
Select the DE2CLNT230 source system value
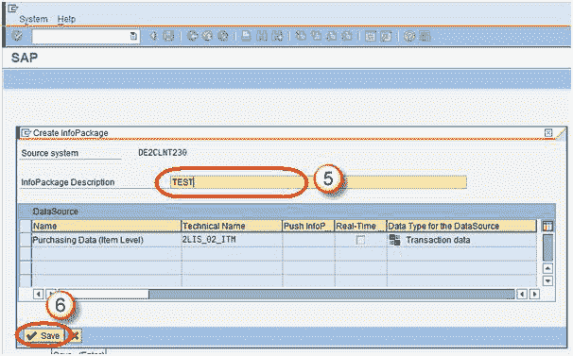(x=163, y=153)
